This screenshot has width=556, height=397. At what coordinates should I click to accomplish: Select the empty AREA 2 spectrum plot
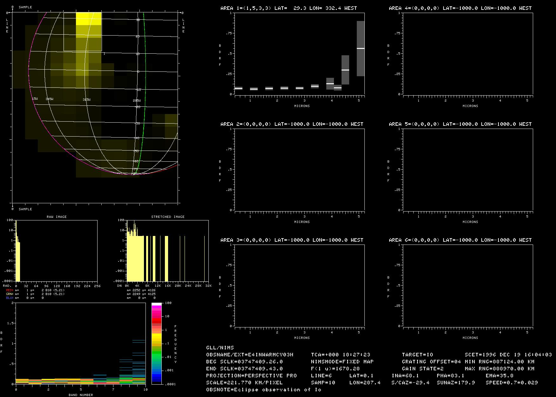pyautogui.click(x=300, y=169)
